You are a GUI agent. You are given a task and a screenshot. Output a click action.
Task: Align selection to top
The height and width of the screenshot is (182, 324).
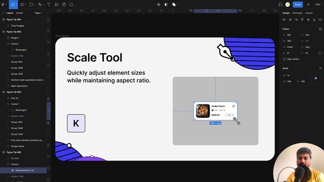[302, 20]
